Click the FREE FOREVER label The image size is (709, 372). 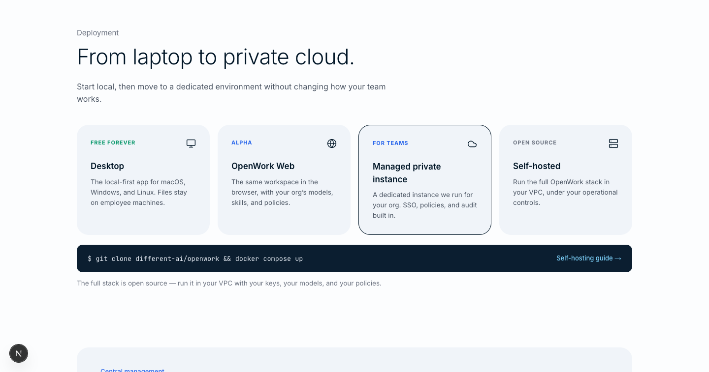pyautogui.click(x=113, y=143)
